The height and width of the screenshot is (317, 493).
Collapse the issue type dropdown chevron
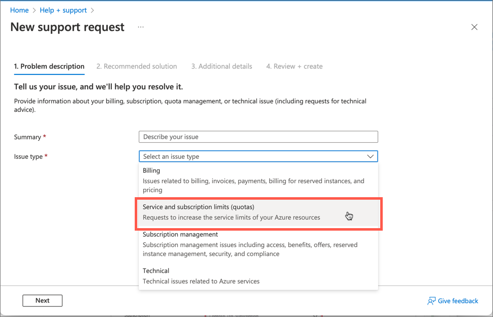(370, 156)
